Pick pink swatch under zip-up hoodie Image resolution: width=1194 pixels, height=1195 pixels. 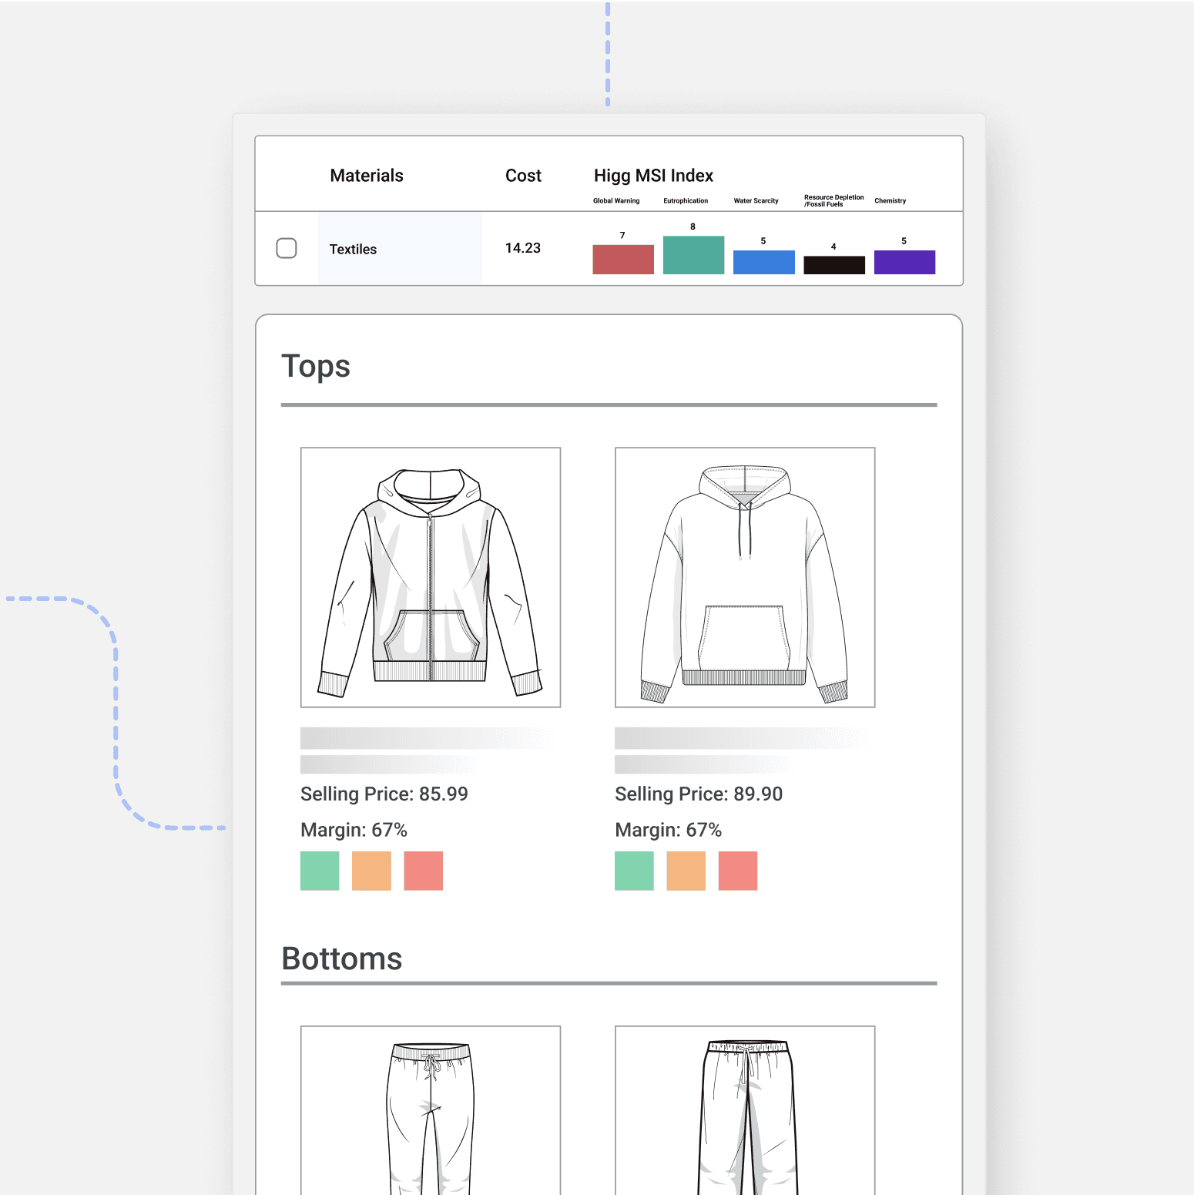pyautogui.click(x=424, y=871)
